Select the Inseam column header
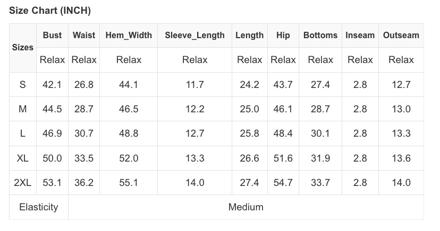The image size is (440, 231). click(x=360, y=35)
